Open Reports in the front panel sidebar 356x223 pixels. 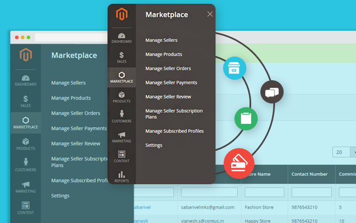pyautogui.click(x=122, y=177)
